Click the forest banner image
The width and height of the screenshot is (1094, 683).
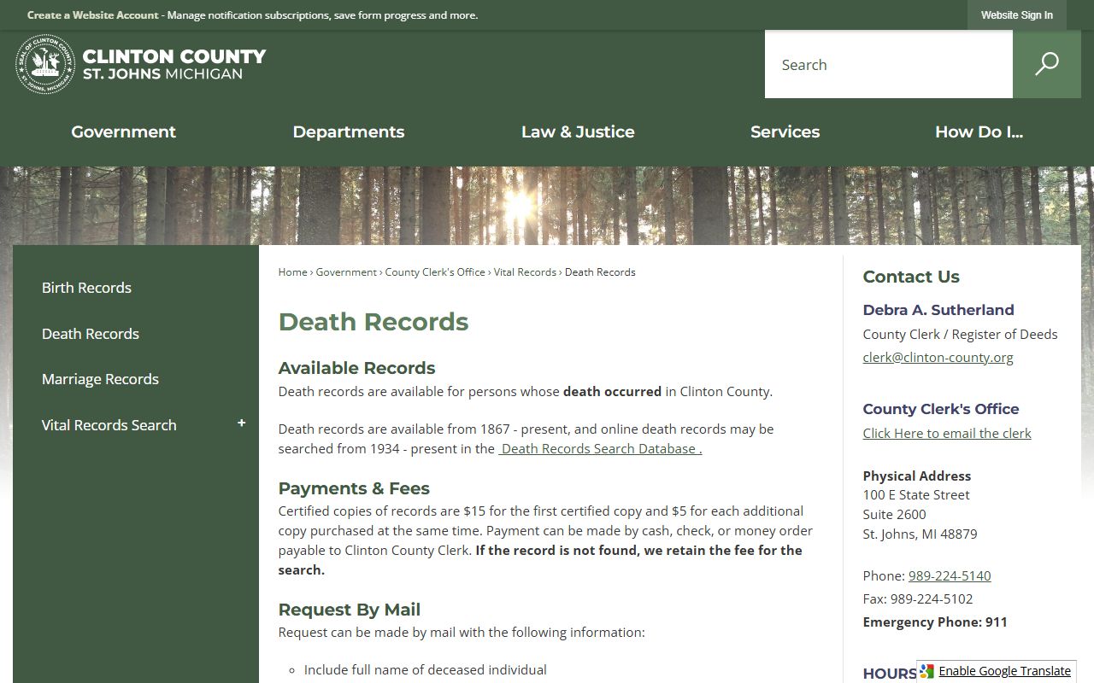[547, 206]
